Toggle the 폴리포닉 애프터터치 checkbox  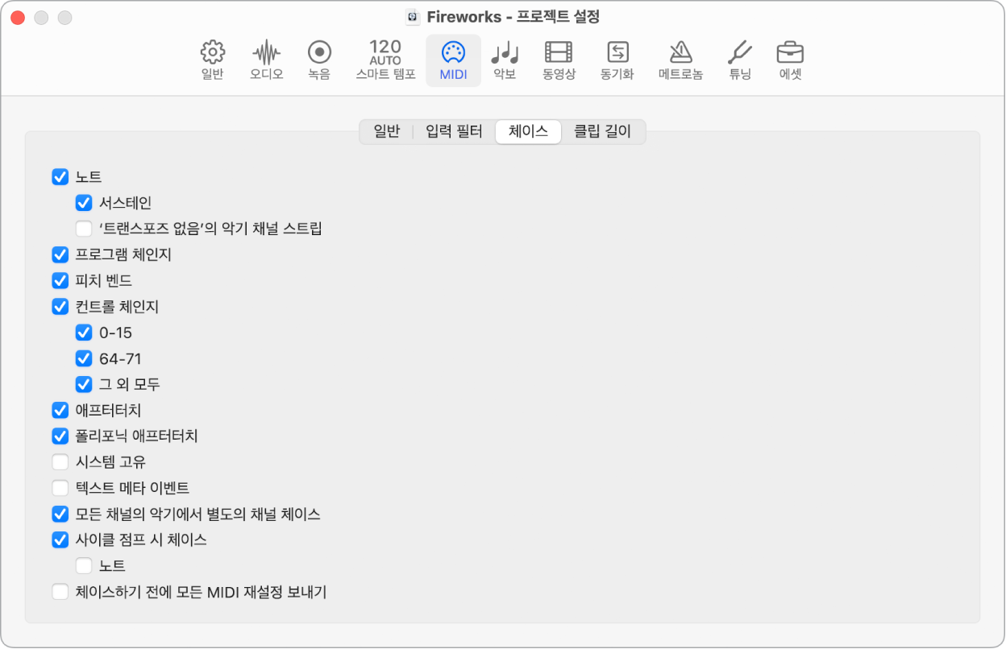pyautogui.click(x=60, y=436)
